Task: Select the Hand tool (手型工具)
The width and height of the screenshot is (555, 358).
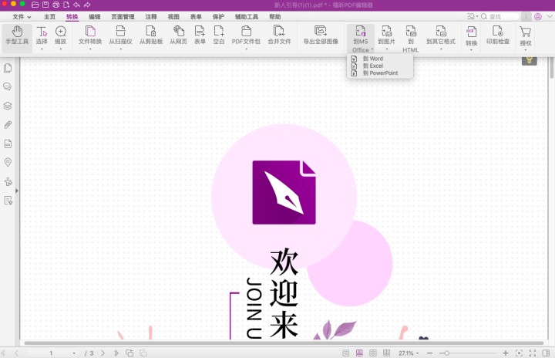Action: tap(17, 35)
